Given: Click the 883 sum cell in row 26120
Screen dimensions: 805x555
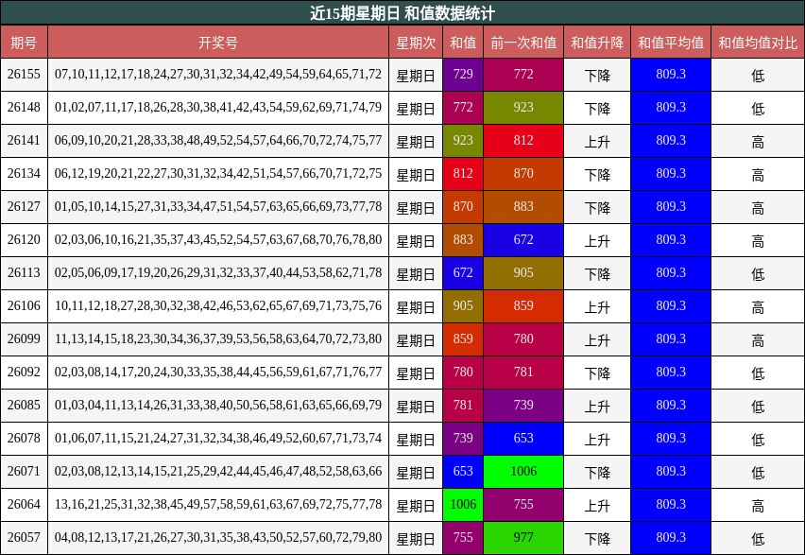Looking at the screenshot, I should pos(463,240).
